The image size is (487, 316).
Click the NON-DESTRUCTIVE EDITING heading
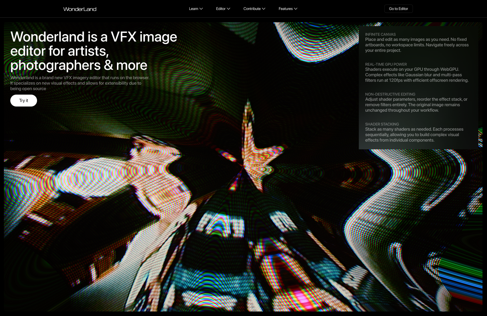390,94
